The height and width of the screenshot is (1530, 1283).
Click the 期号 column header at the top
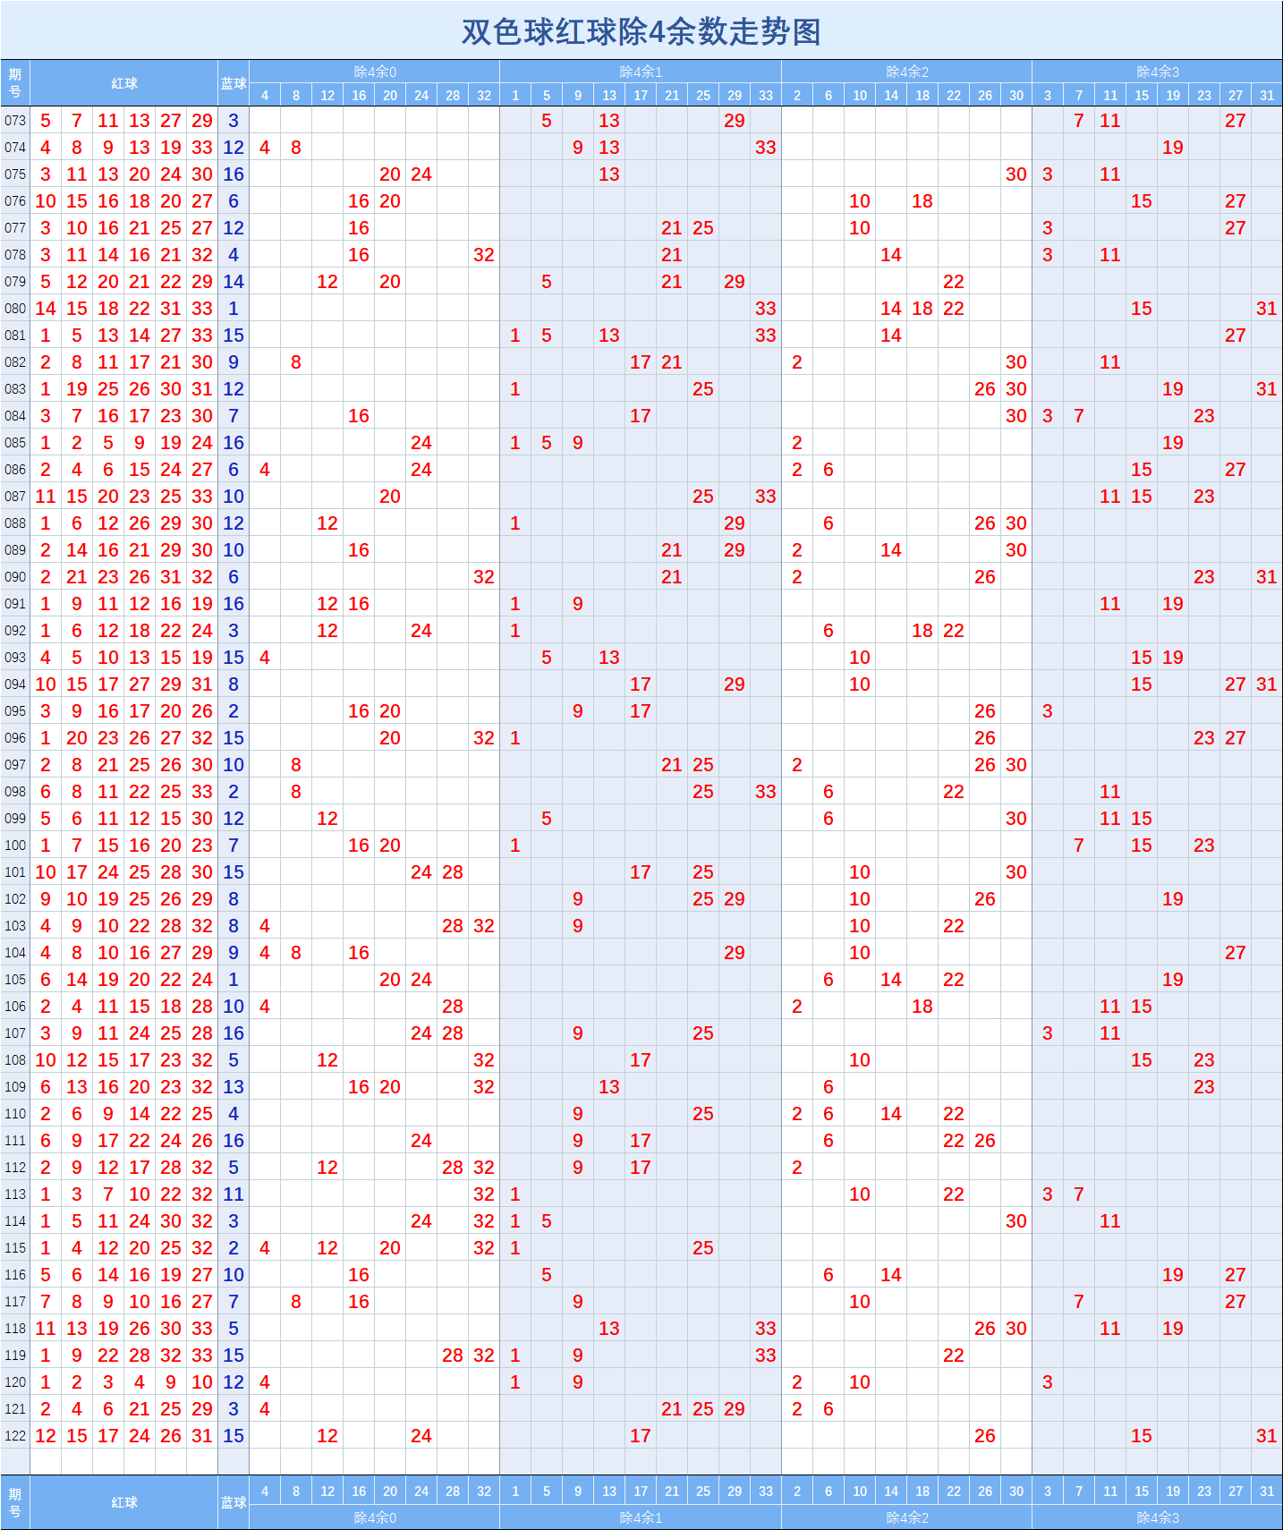(15, 83)
